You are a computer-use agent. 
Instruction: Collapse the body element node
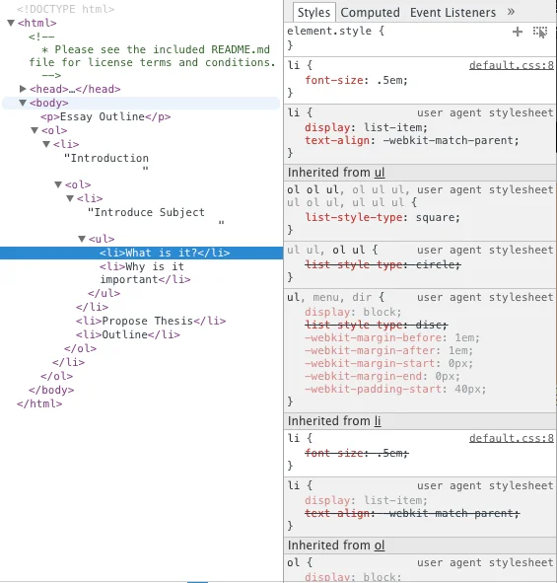(23, 103)
